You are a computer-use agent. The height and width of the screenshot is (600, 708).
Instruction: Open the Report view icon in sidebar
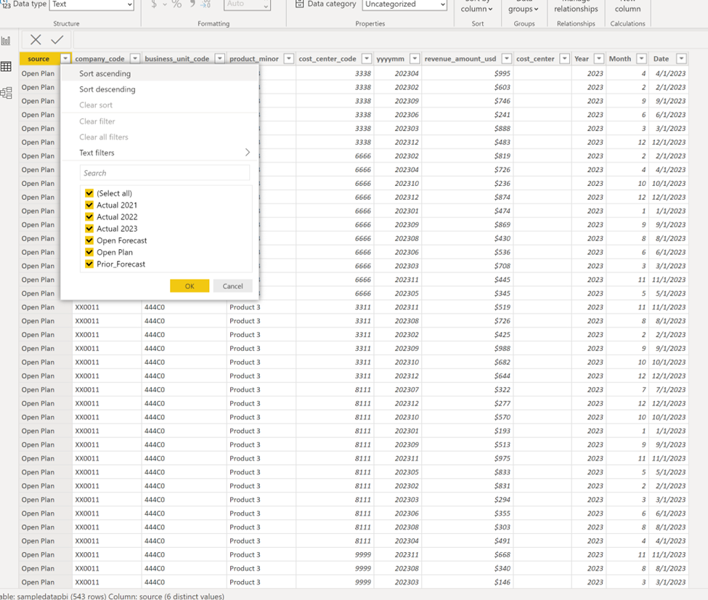[6, 41]
